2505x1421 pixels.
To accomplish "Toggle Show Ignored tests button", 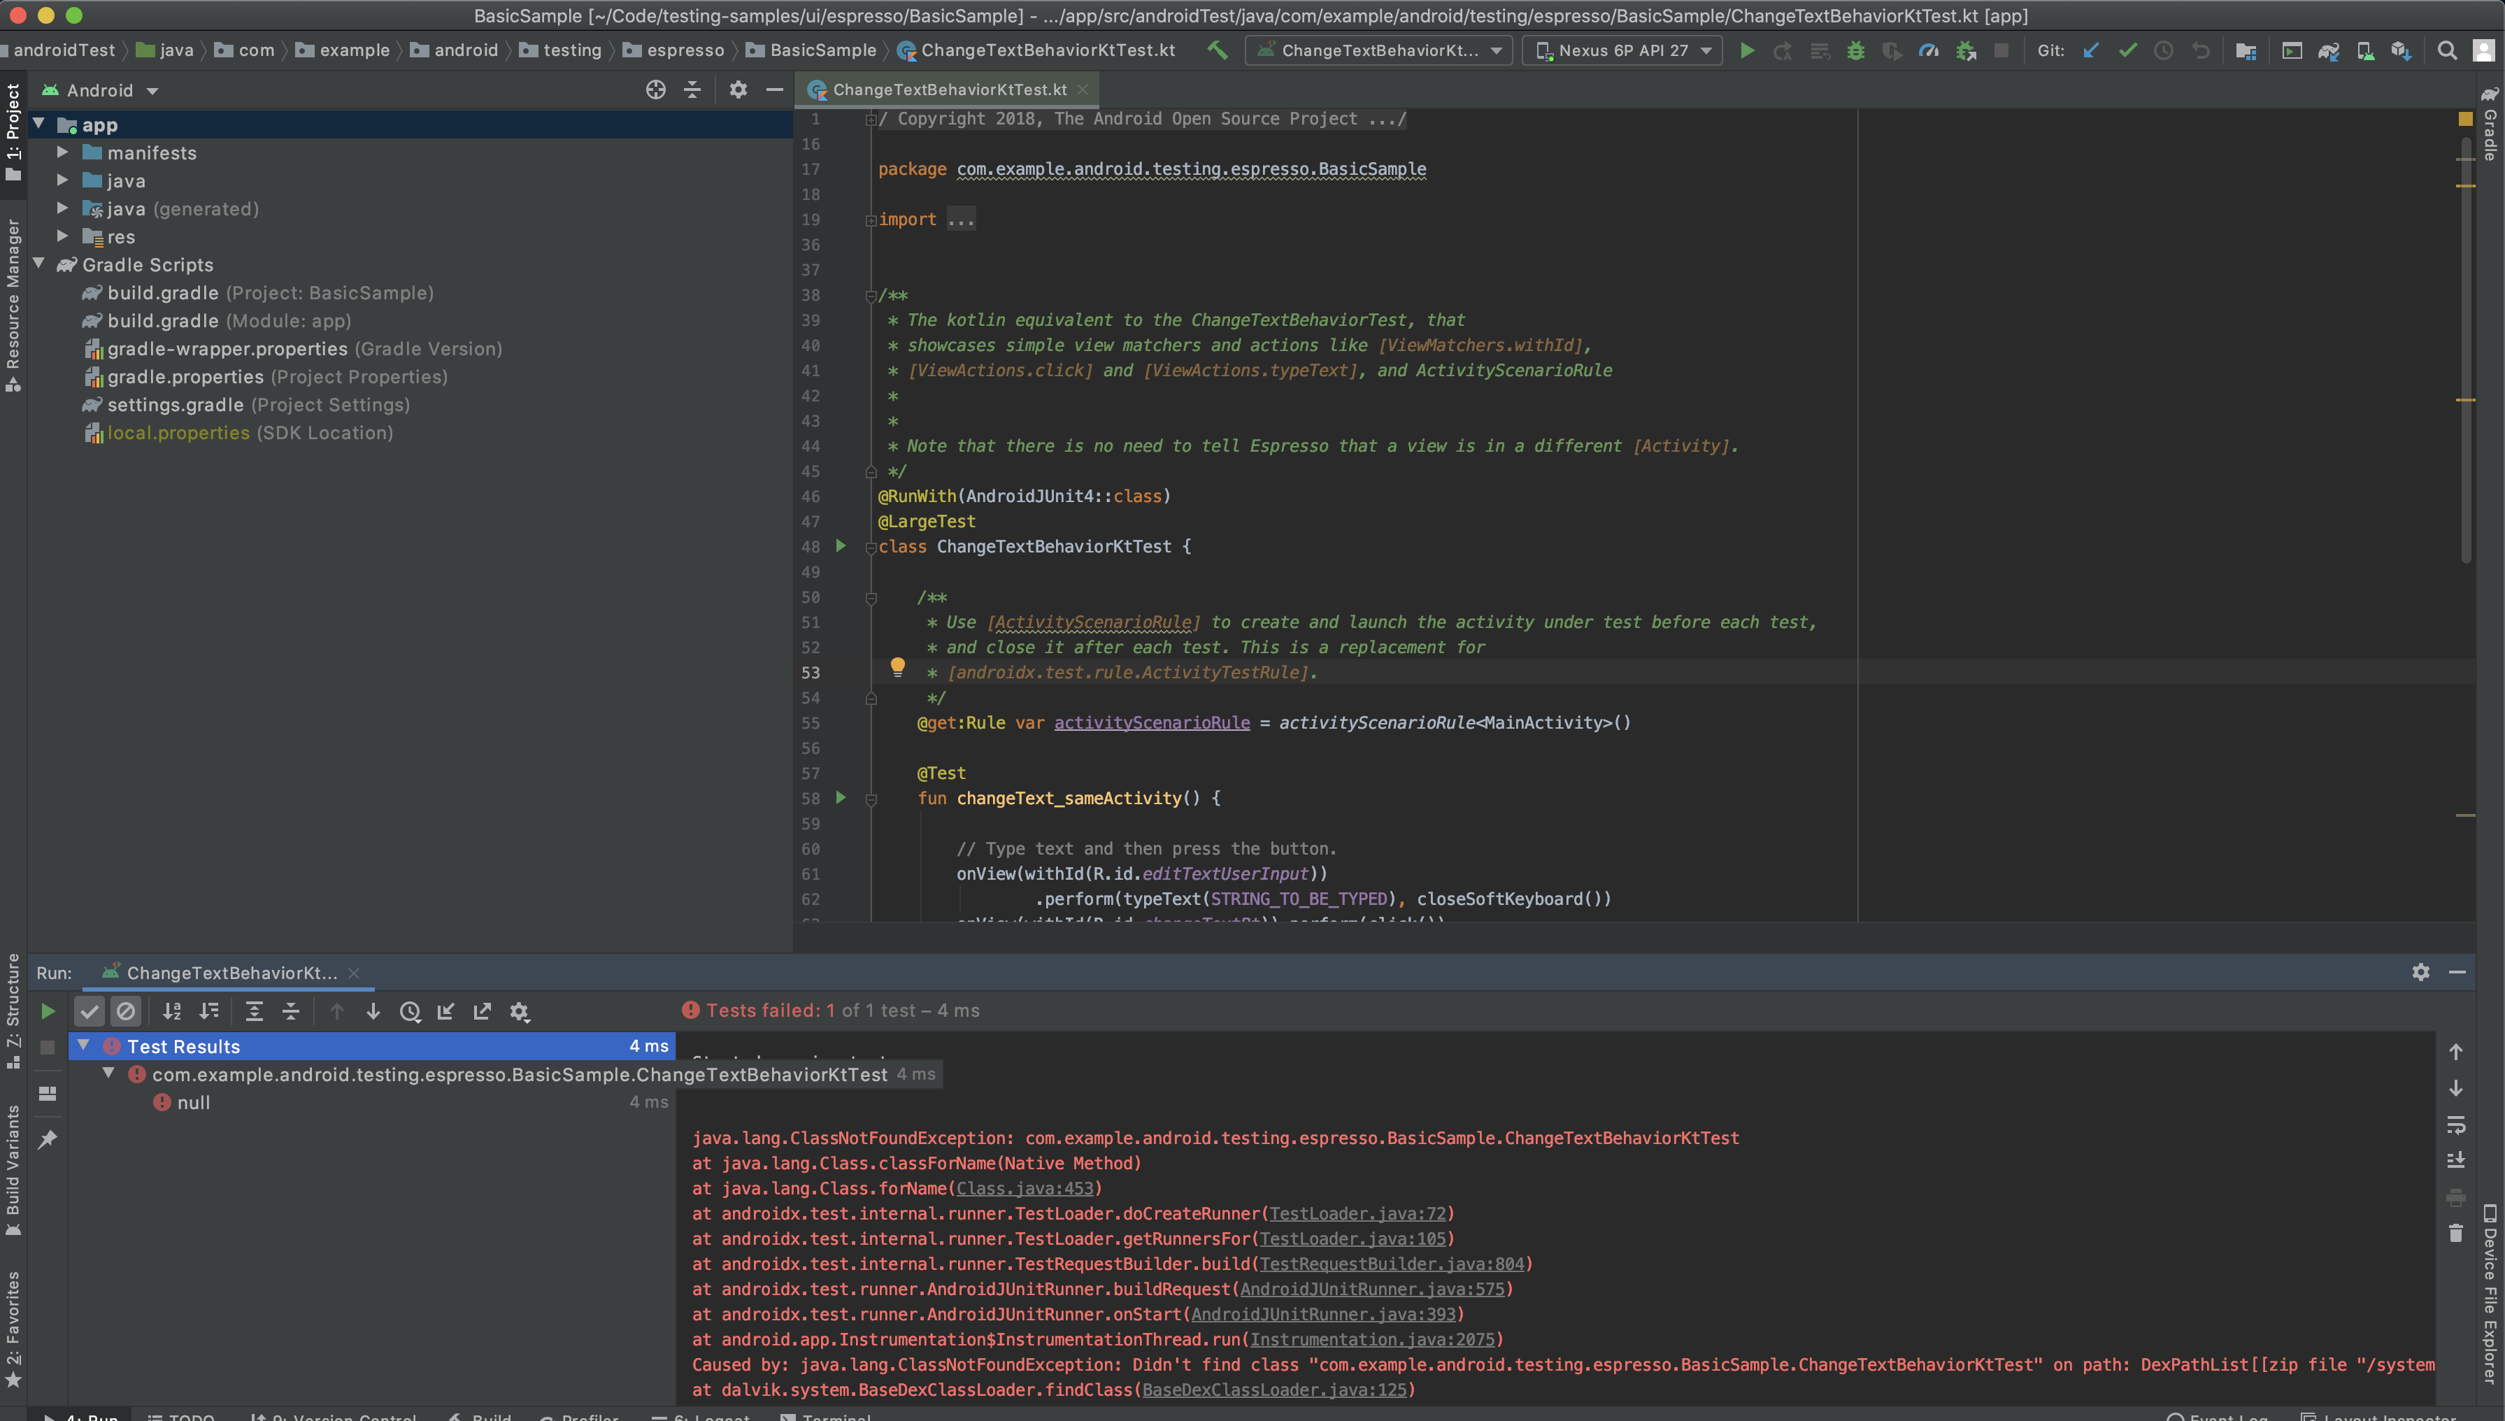I will pos(126,1011).
